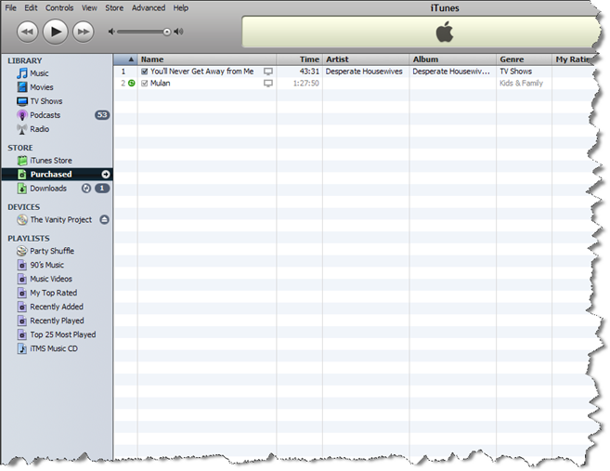The width and height of the screenshot is (610, 471).
Task: Click the Movies library icon
Action: coord(22,87)
